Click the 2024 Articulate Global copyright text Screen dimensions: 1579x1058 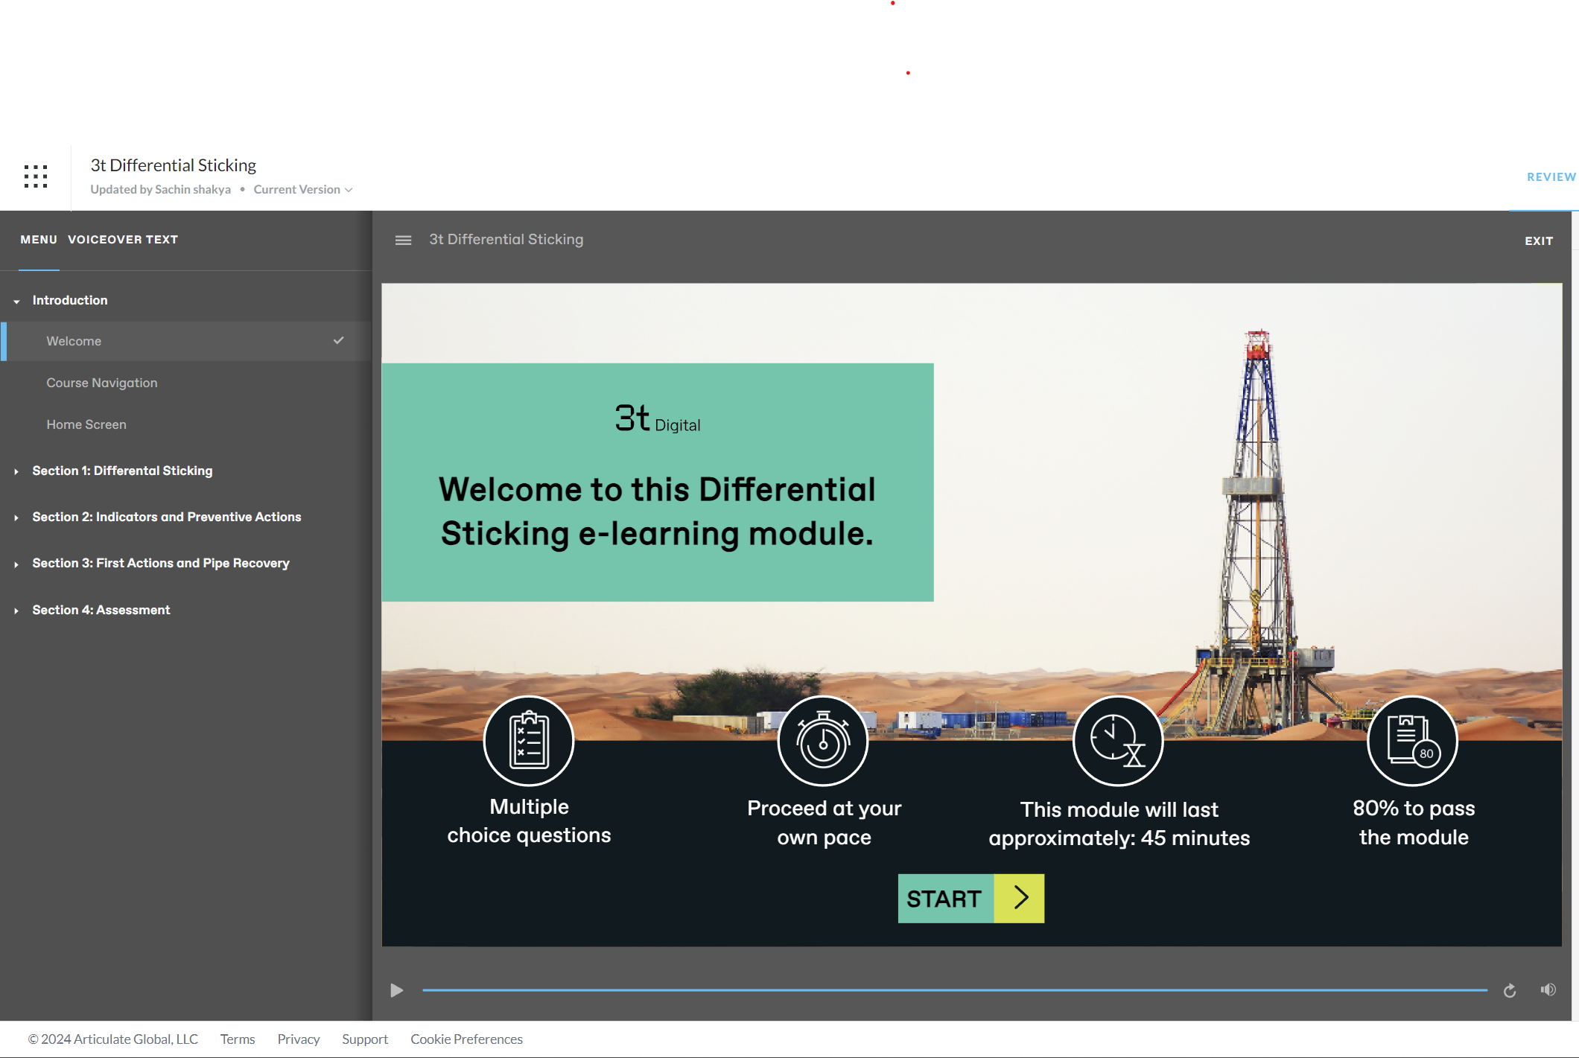click(113, 1039)
